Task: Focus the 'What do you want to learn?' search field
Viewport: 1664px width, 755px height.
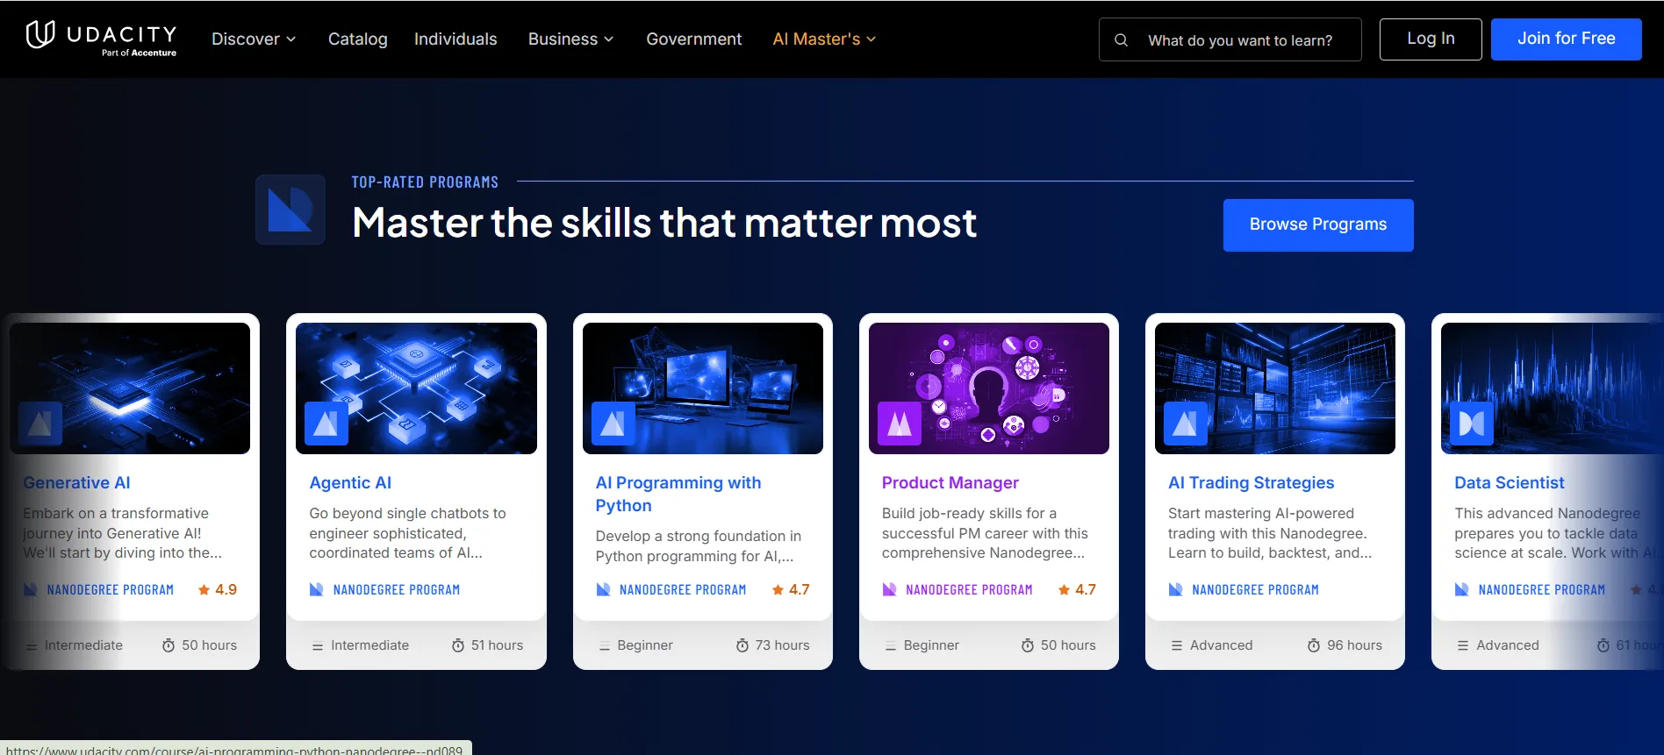Action: (1230, 39)
